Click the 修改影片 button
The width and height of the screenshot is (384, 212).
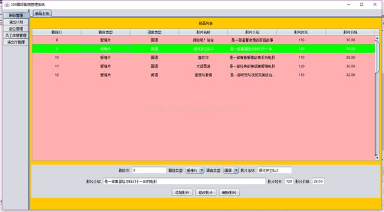206,193
